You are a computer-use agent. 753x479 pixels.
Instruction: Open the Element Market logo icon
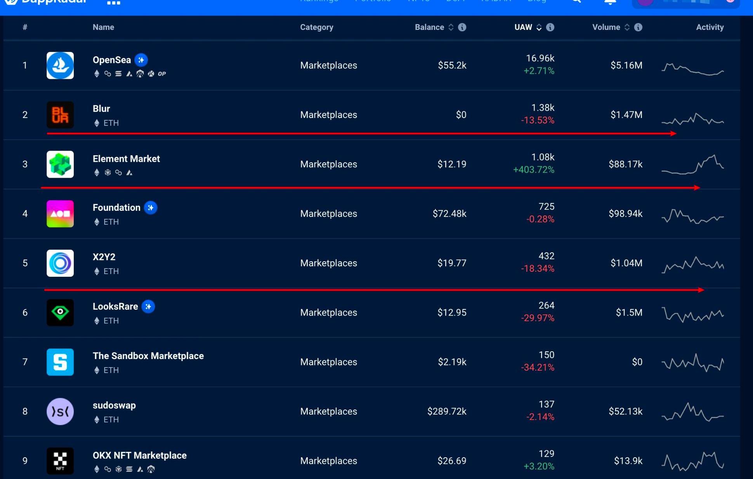pyautogui.click(x=60, y=164)
